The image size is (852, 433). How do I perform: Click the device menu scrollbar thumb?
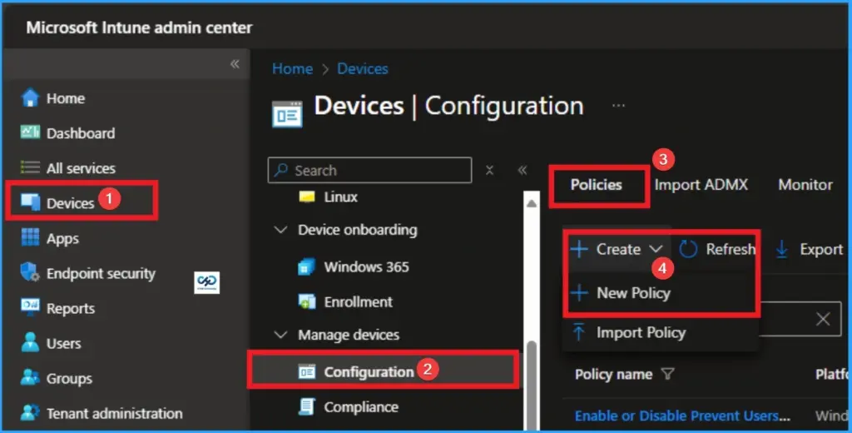[x=532, y=384]
